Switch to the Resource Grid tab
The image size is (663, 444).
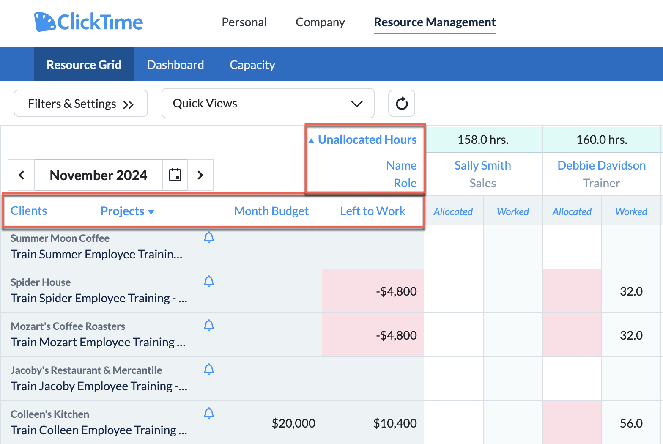pos(84,64)
